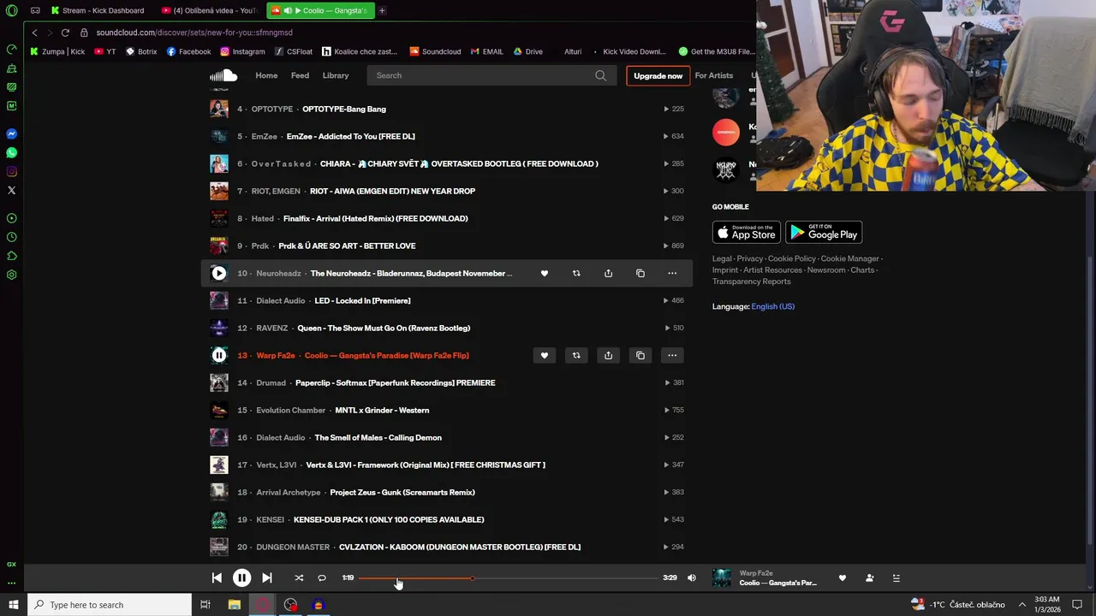The height and width of the screenshot is (616, 1096).
Task: Open a new browser tab
Action: [x=382, y=10]
